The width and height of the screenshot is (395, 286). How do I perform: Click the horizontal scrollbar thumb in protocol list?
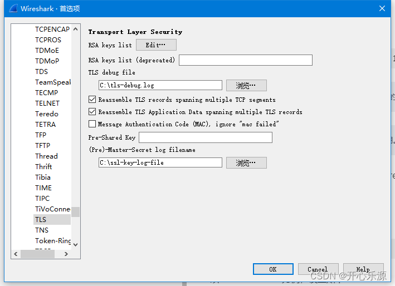(37, 254)
